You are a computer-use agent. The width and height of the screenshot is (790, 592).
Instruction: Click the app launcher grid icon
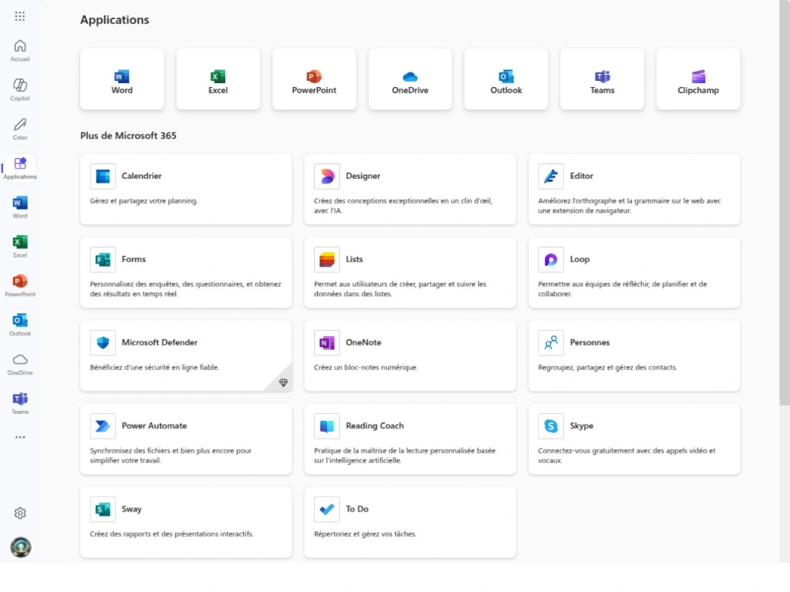(20, 15)
